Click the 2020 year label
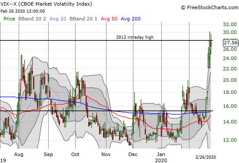The width and height of the screenshot is (239, 163). pyautogui.click(x=161, y=160)
